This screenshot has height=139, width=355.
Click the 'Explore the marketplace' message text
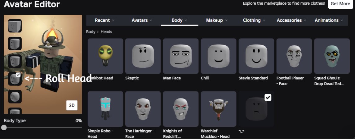tap(284, 3)
